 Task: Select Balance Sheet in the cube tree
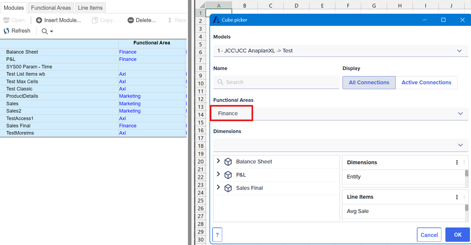[x=254, y=162]
